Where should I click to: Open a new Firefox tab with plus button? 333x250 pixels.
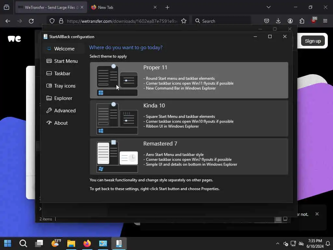(x=167, y=7)
